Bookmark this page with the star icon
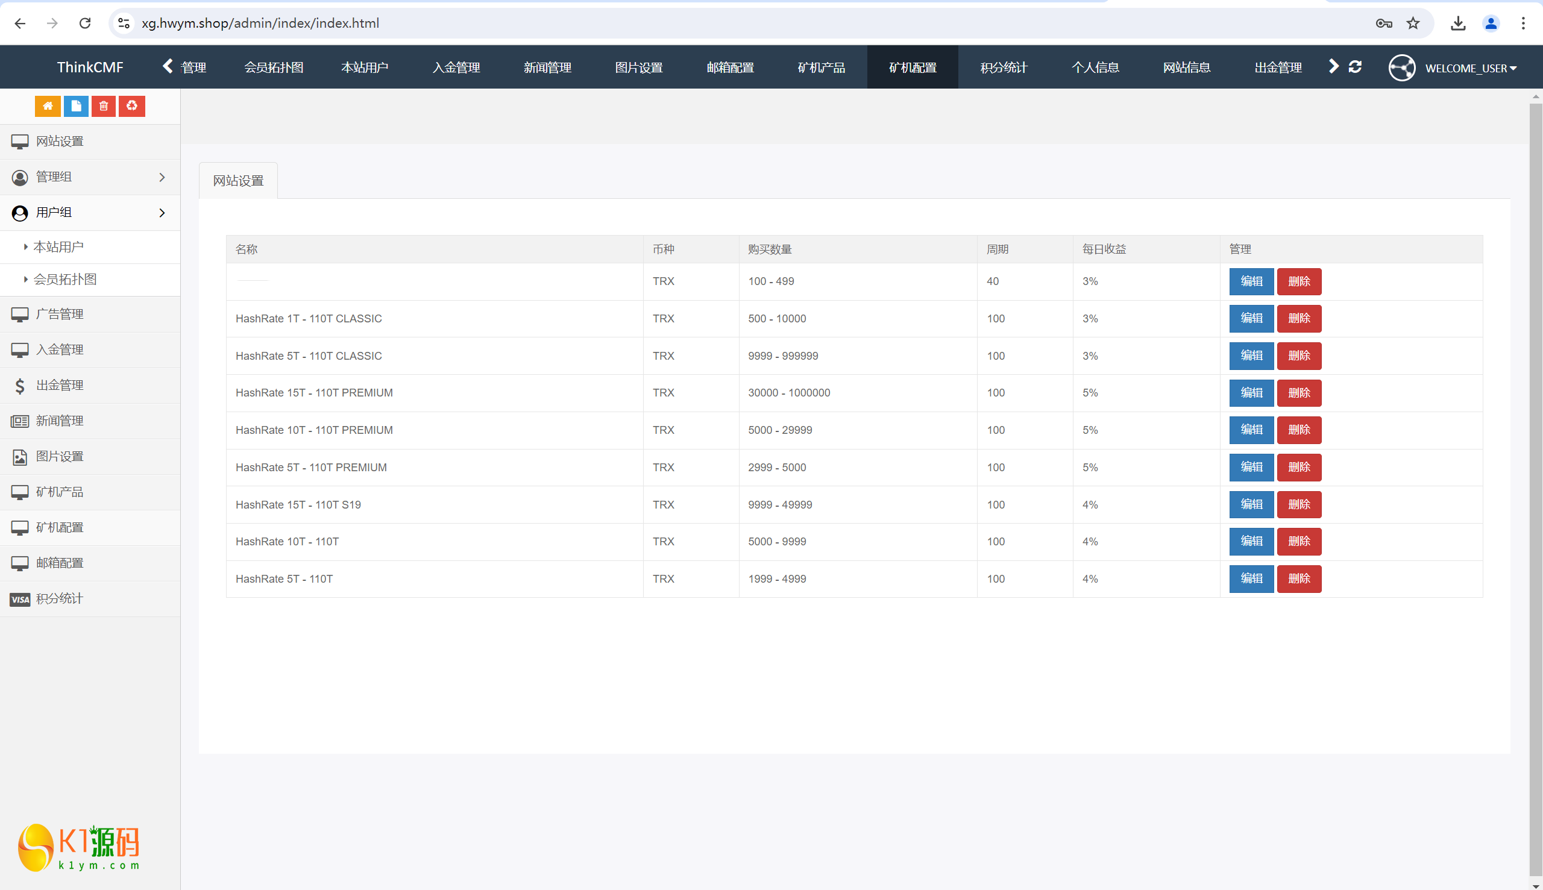The image size is (1543, 890). pyautogui.click(x=1413, y=24)
